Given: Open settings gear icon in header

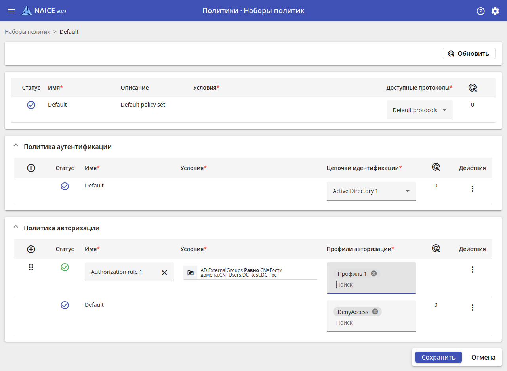Looking at the screenshot, I should click(x=495, y=11).
